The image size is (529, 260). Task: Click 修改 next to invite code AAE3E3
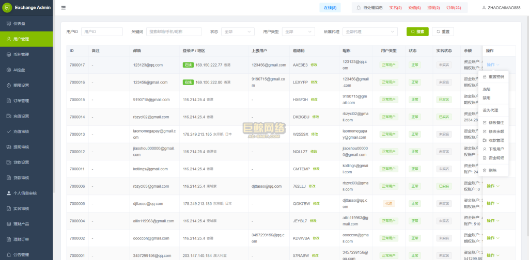pyautogui.click(x=314, y=64)
